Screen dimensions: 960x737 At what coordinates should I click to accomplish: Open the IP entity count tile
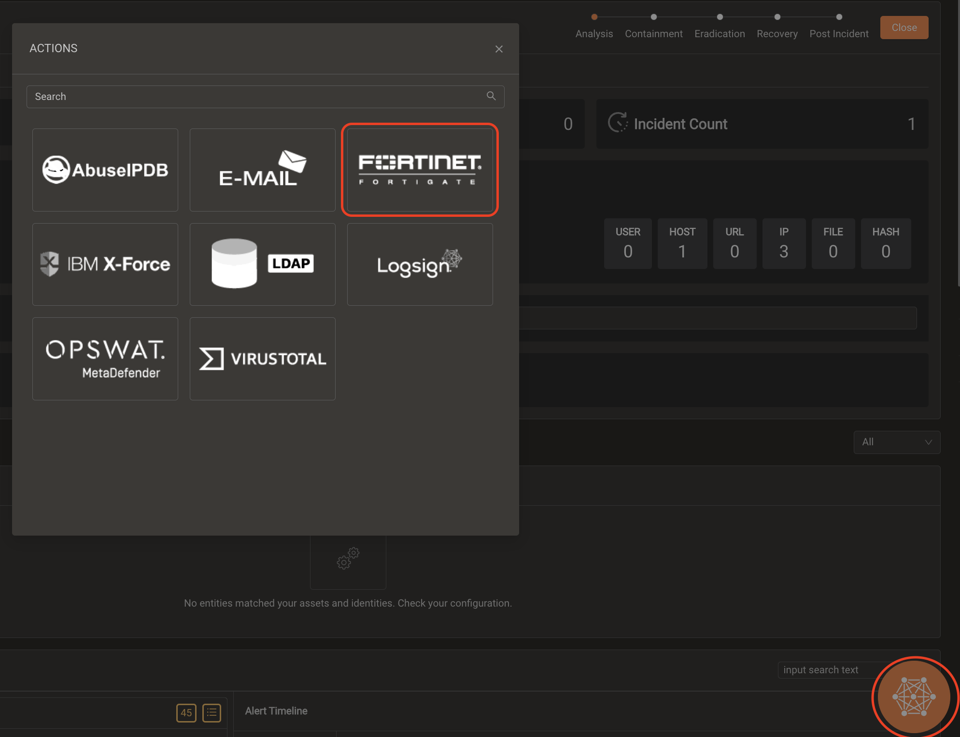[x=784, y=243]
